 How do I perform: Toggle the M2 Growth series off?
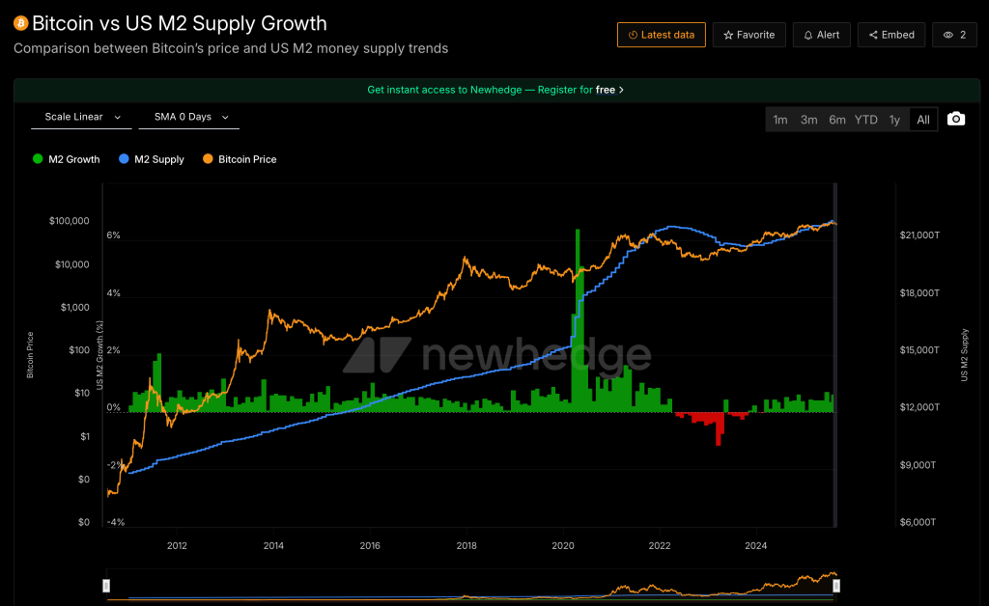click(66, 159)
